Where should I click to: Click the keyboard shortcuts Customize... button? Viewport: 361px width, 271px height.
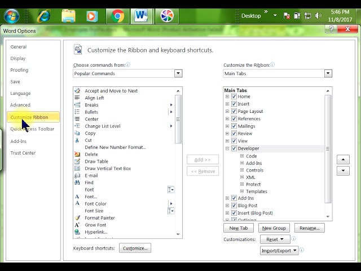(135, 248)
